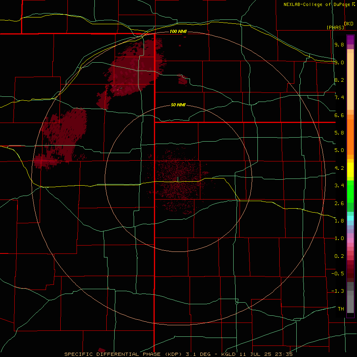Select the 0.2 scale value

pyautogui.click(x=339, y=256)
